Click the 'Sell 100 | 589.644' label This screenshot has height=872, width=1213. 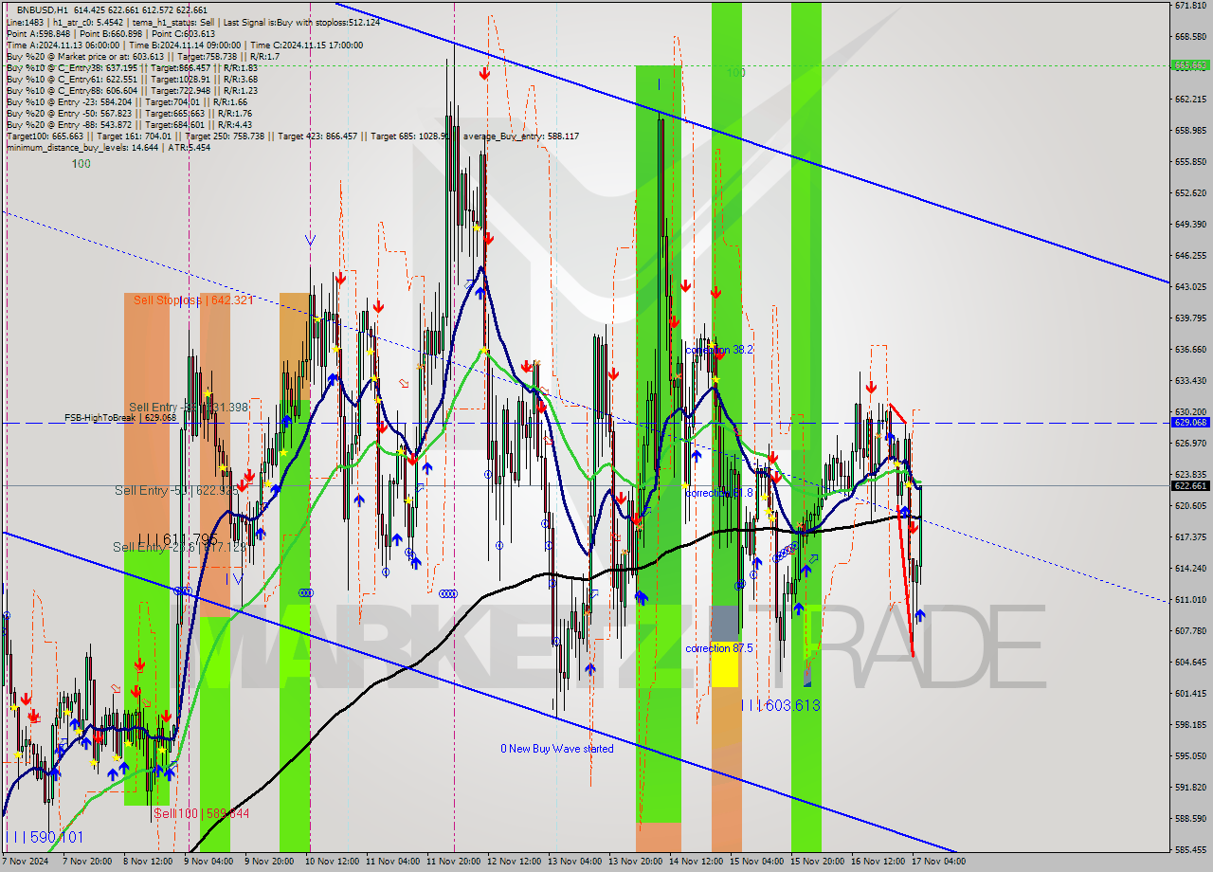202,813
